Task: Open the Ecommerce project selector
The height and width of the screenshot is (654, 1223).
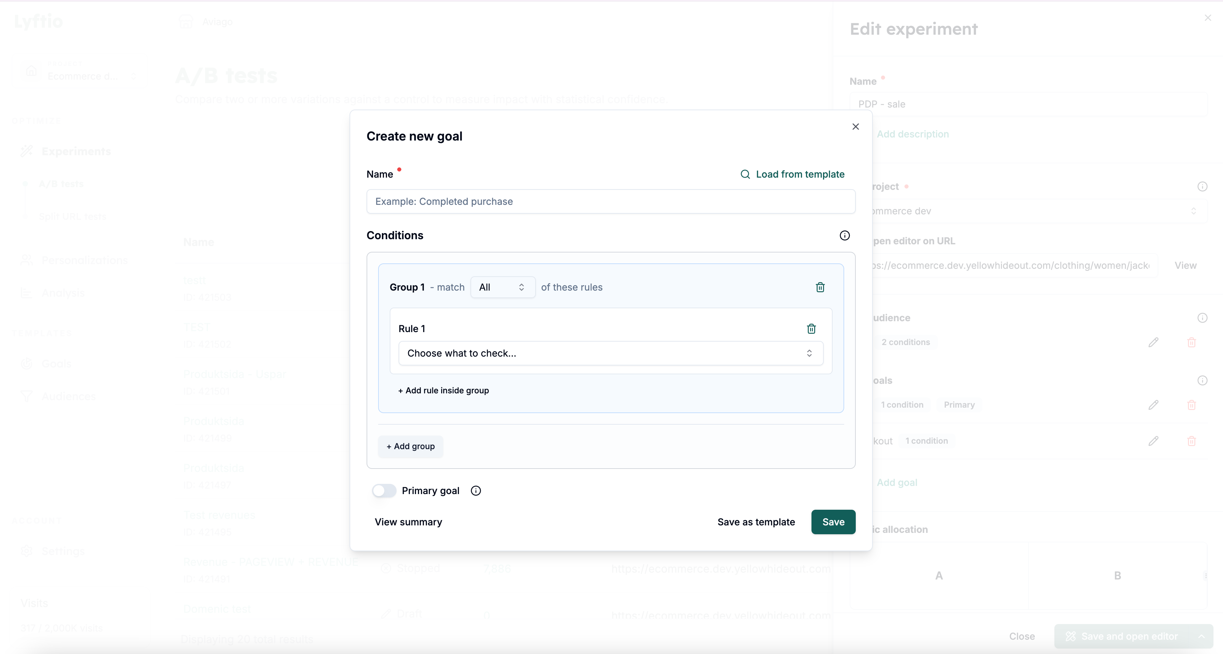Action: 79,71
